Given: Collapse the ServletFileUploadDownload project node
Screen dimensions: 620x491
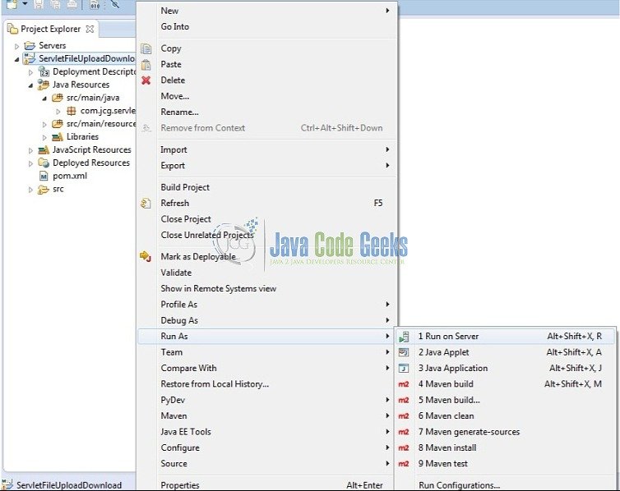Looking at the screenshot, I should (x=16, y=59).
